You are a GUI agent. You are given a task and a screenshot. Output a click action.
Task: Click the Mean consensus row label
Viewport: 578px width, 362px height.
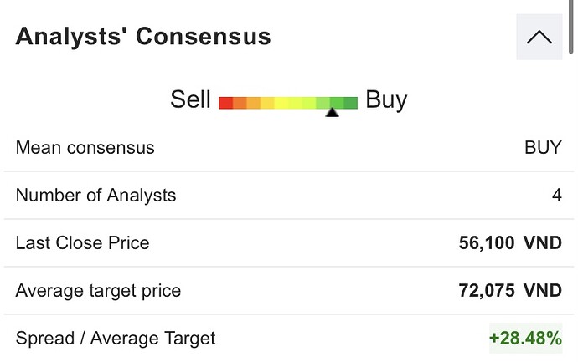85,148
